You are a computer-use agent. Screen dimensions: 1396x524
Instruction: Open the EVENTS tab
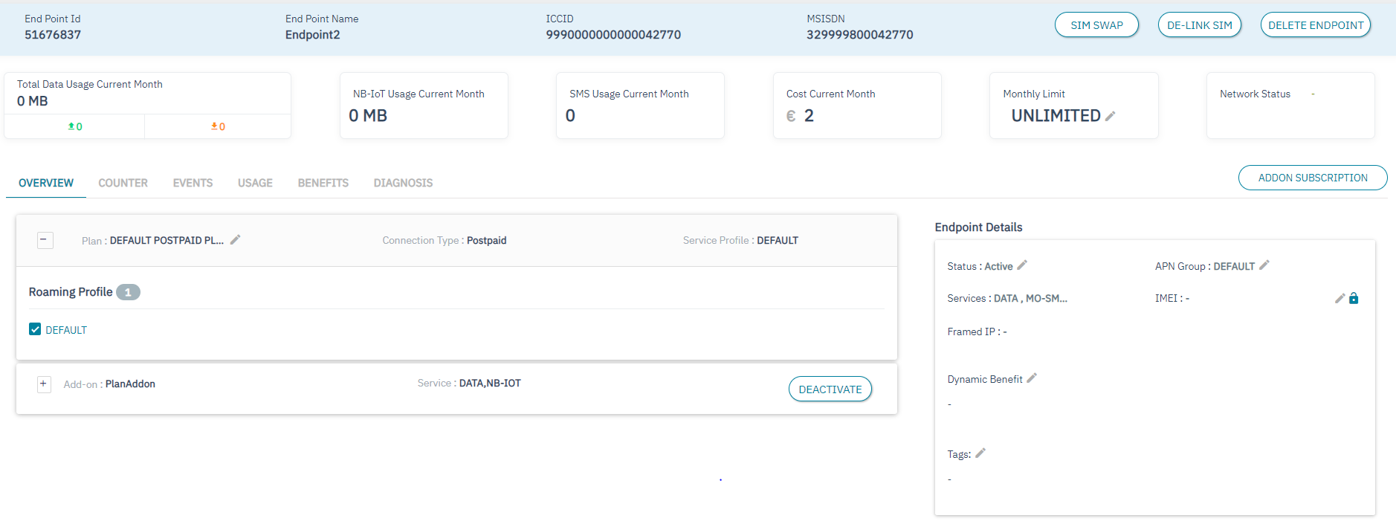click(x=193, y=183)
